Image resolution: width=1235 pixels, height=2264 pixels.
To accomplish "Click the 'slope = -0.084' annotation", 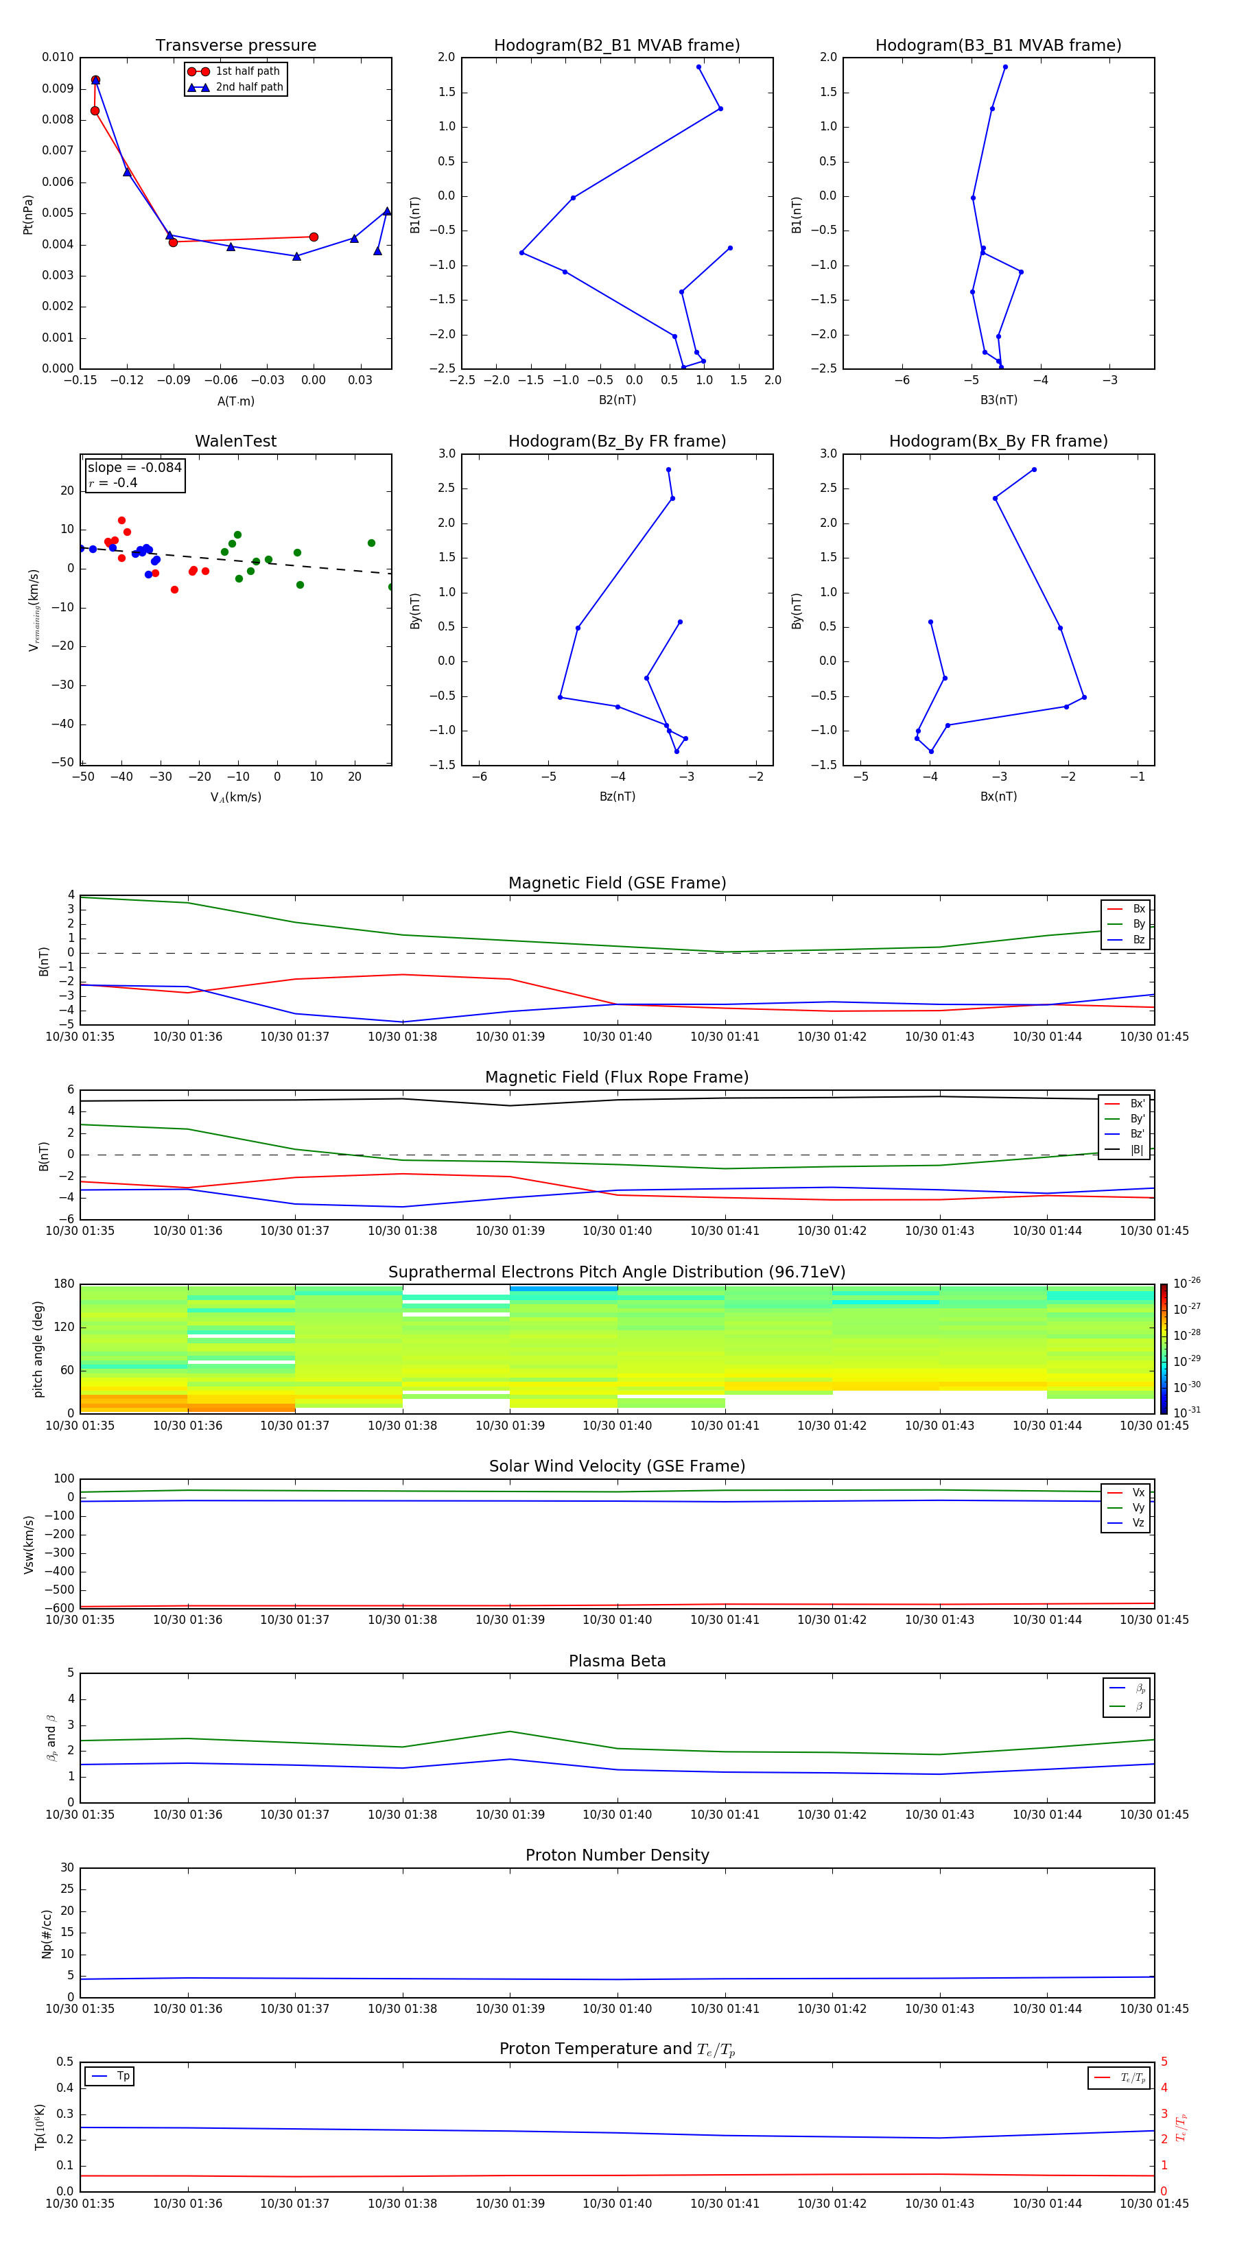I will [134, 468].
